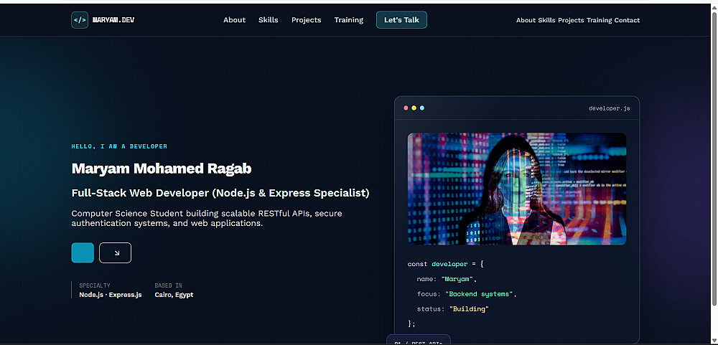
Task: Open the right-side Projects link
Action: (571, 20)
